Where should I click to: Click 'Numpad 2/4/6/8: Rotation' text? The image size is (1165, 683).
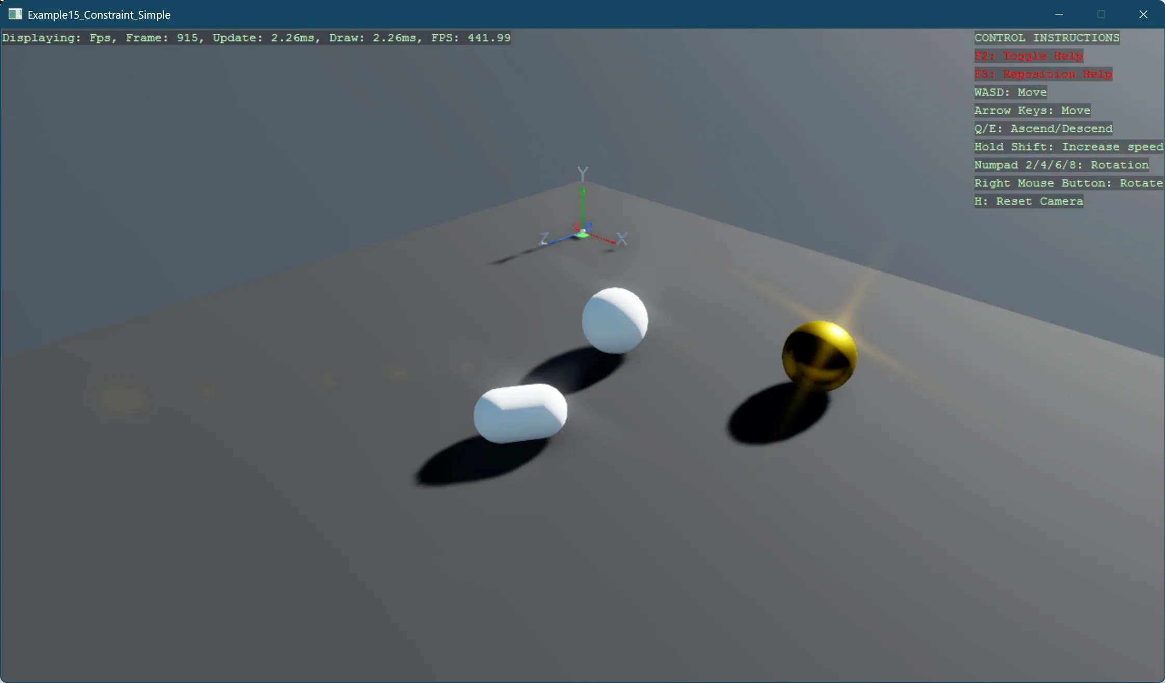point(1061,165)
